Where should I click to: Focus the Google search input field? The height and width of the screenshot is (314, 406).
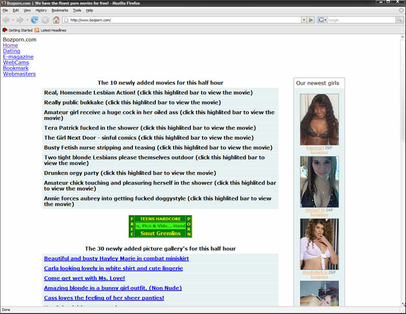(x=360, y=20)
